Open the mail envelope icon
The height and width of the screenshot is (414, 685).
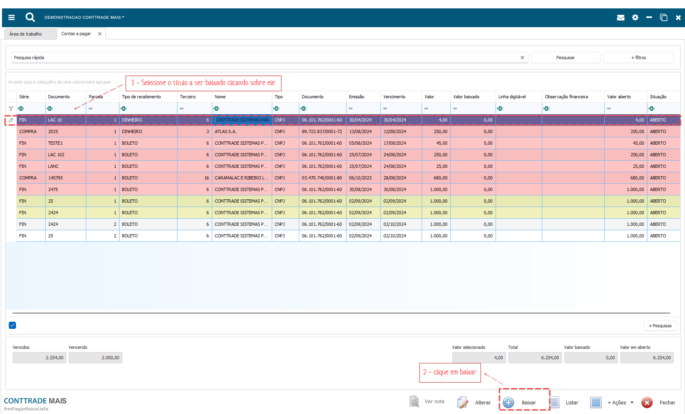(620, 18)
